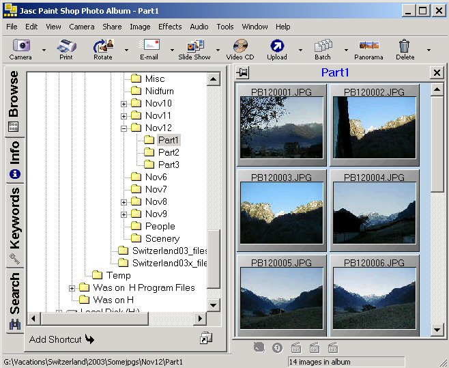Viewport: 449px width, 368px height.
Task: Collapse the Nov12 folder node
Action: pyautogui.click(x=124, y=128)
